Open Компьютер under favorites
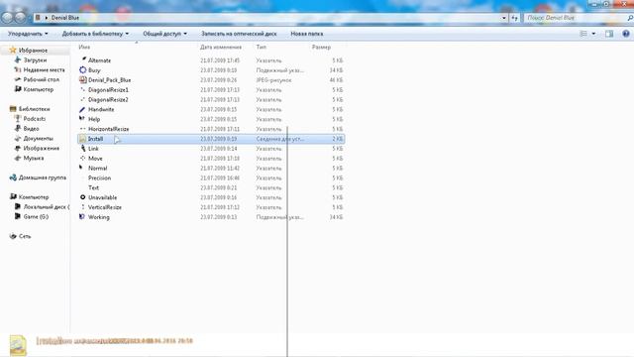 point(38,89)
